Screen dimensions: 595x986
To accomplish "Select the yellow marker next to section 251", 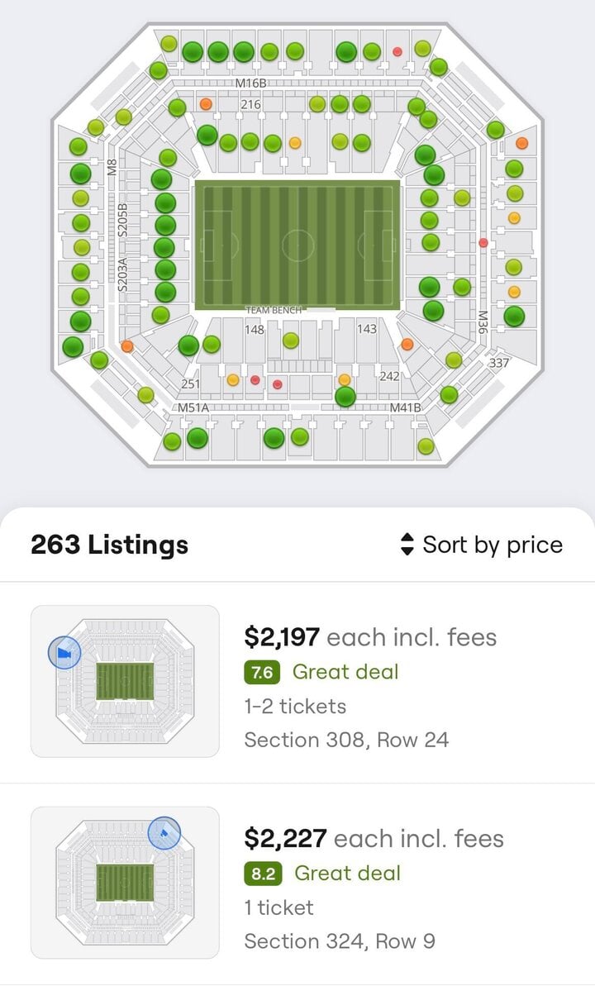I will [x=233, y=379].
